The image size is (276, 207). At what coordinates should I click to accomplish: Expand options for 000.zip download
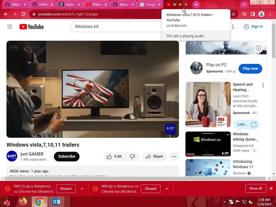pos(167,189)
